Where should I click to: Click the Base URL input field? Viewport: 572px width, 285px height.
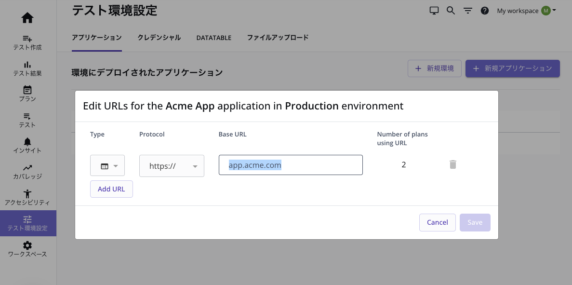coord(291,165)
